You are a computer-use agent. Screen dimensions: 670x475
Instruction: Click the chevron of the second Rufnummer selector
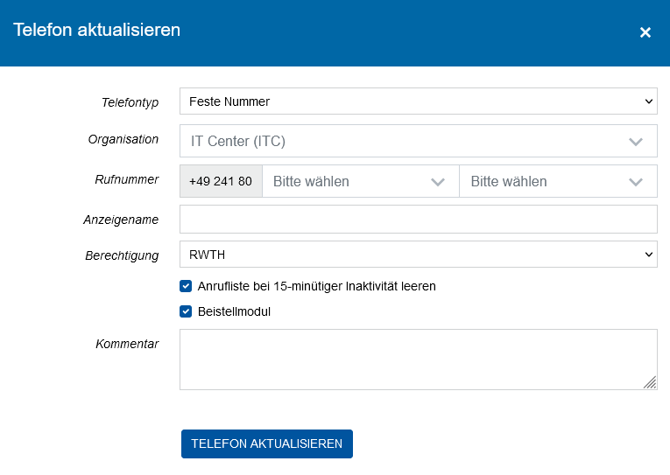636,182
